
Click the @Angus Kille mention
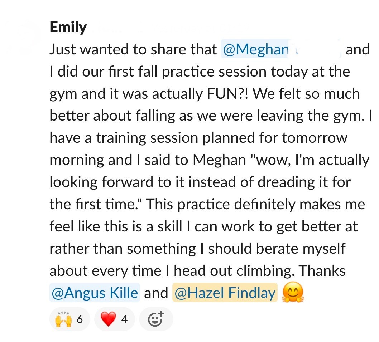(95, 293)
